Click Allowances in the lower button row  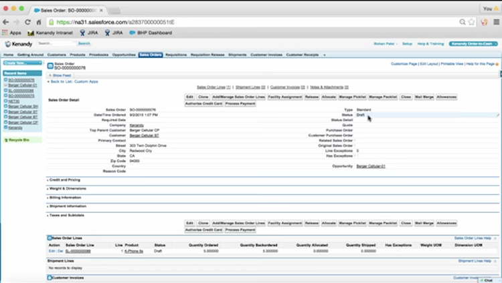tap(446, 223)
